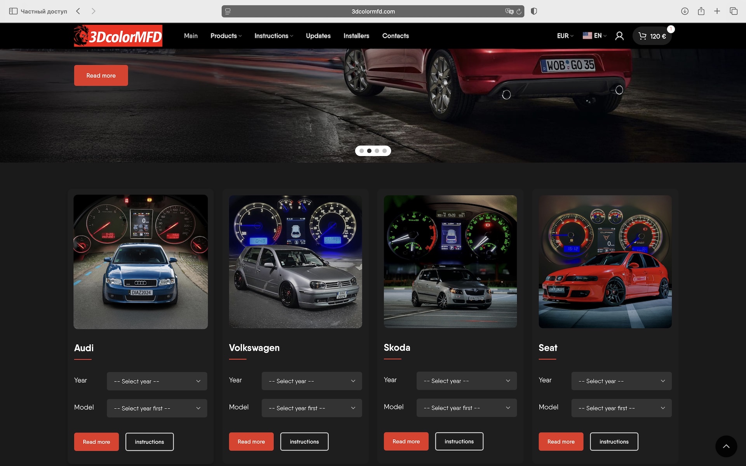Open a new tab with plus icon

pyautogui.click(x=717, y=11)
